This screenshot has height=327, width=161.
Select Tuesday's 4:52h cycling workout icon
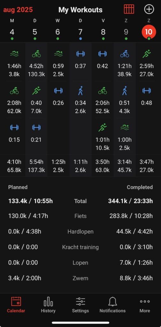36,54
